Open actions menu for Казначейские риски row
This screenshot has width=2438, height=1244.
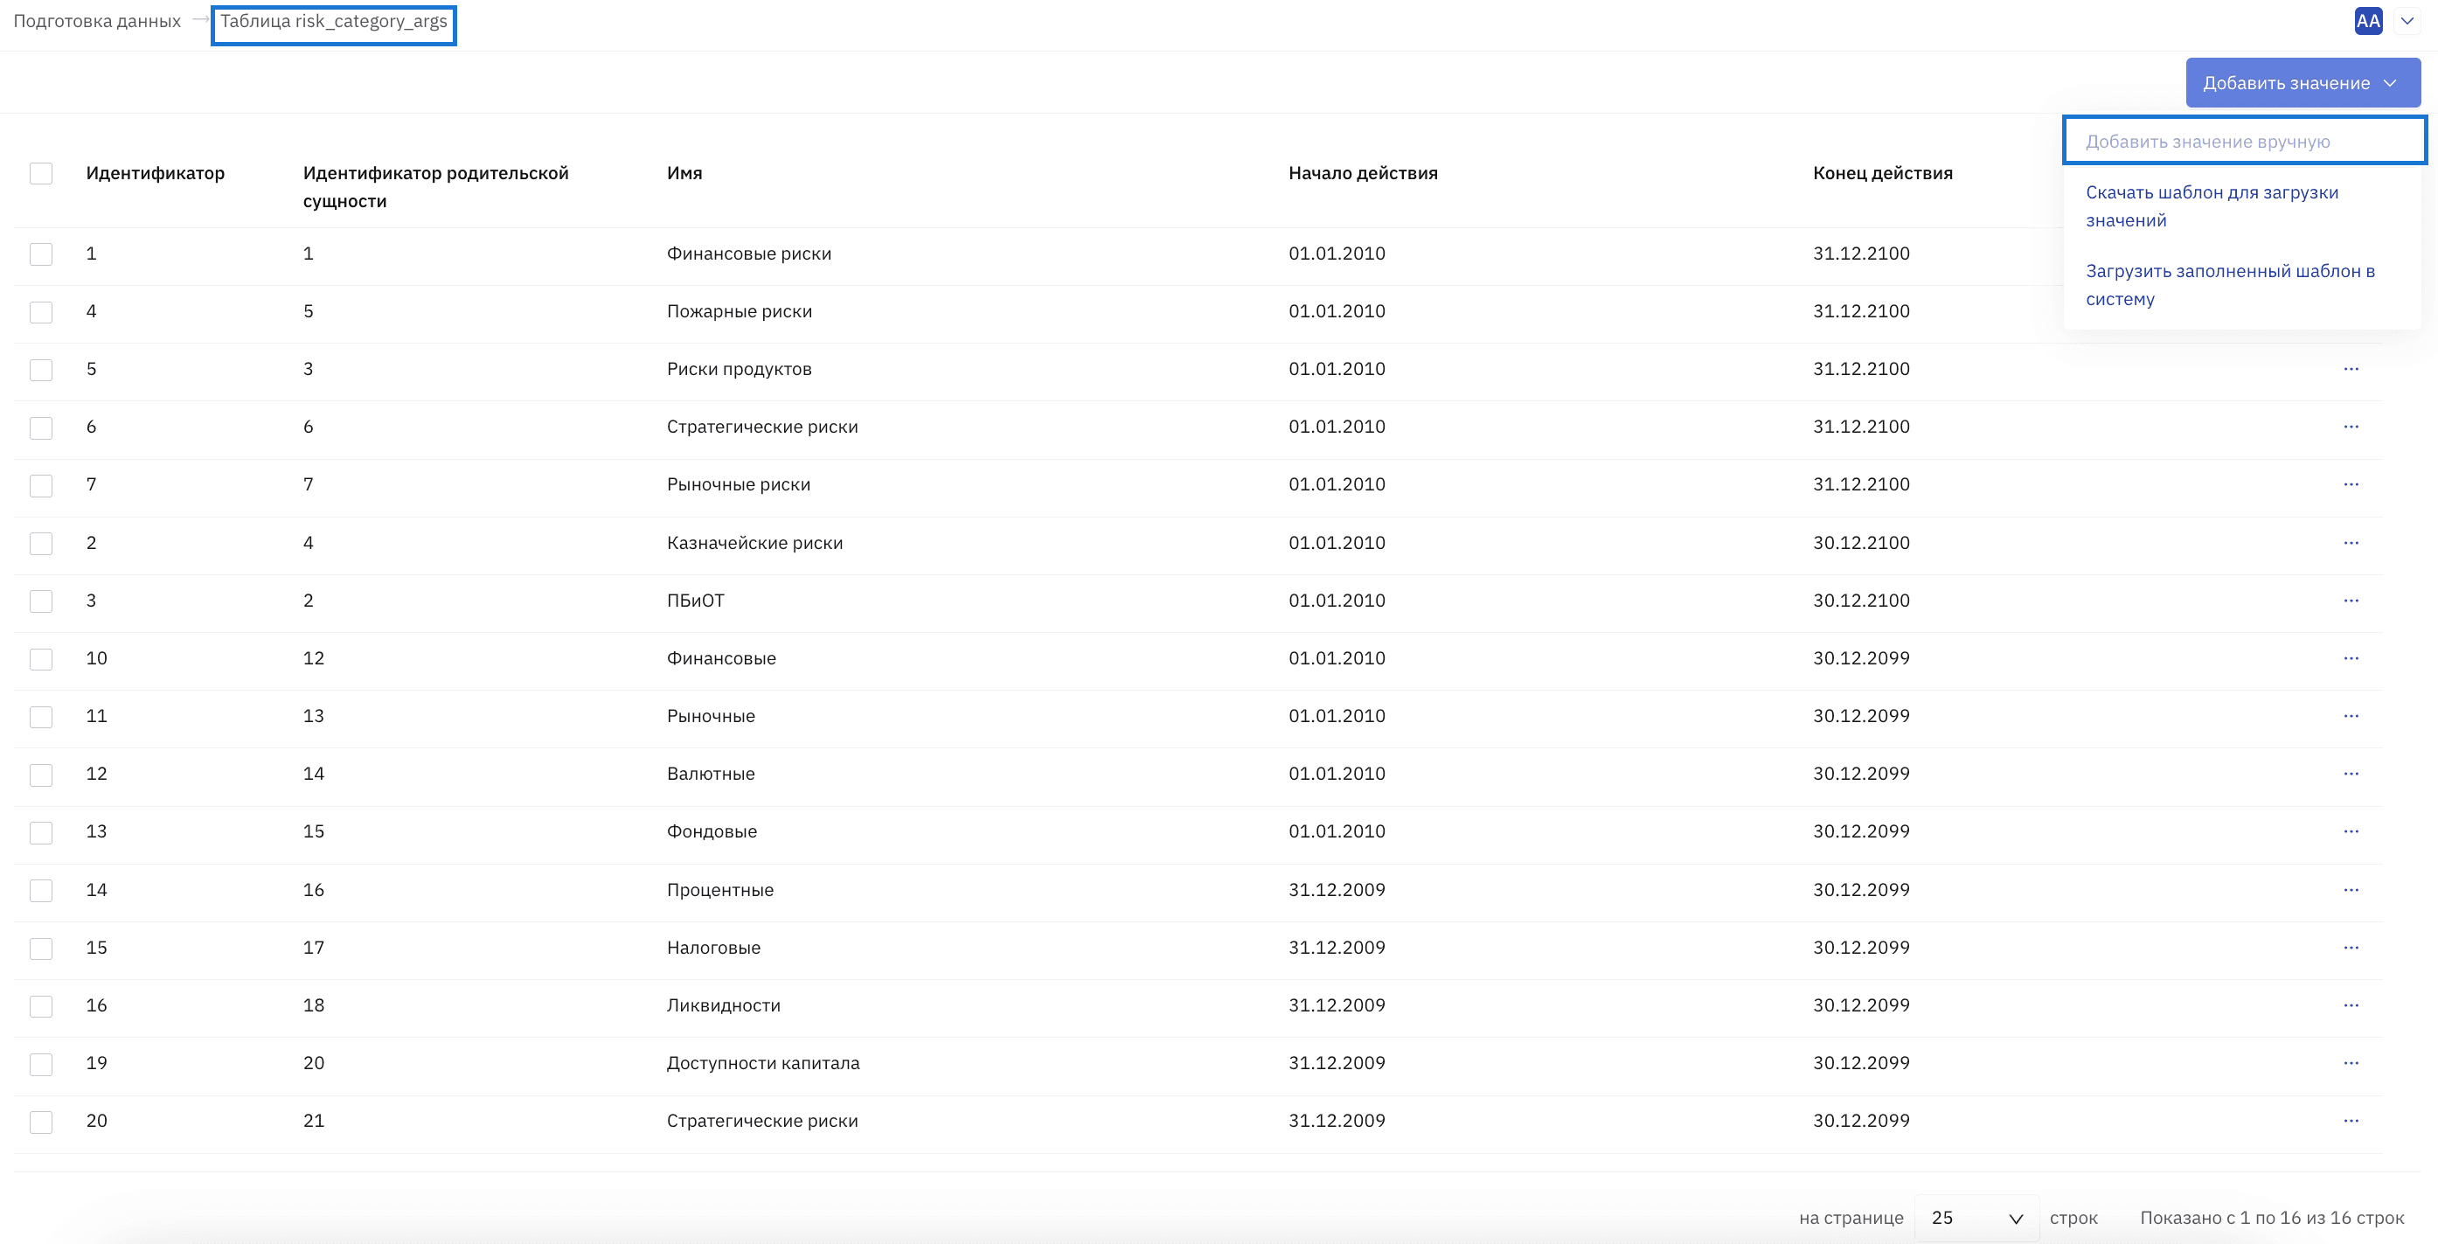(2351, 543)
